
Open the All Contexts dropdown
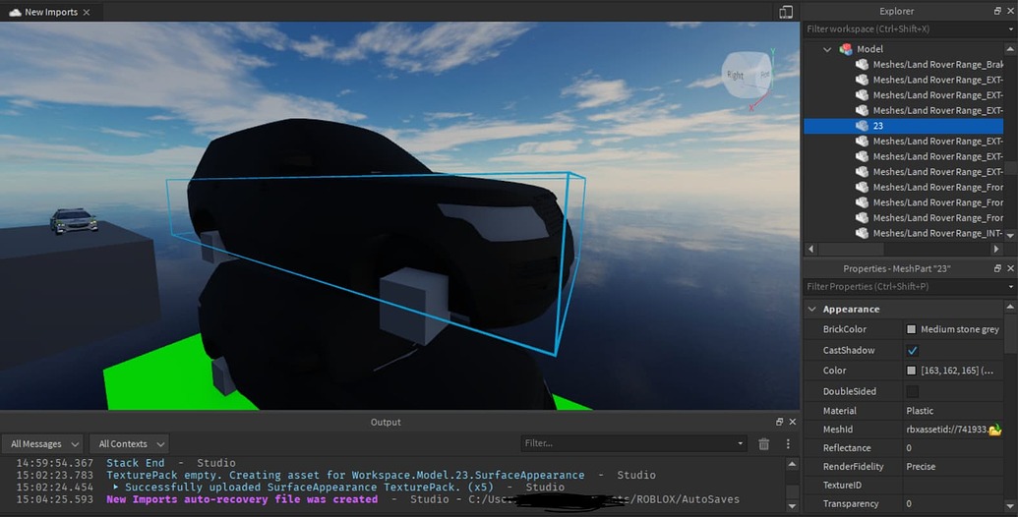coord(129,443)
